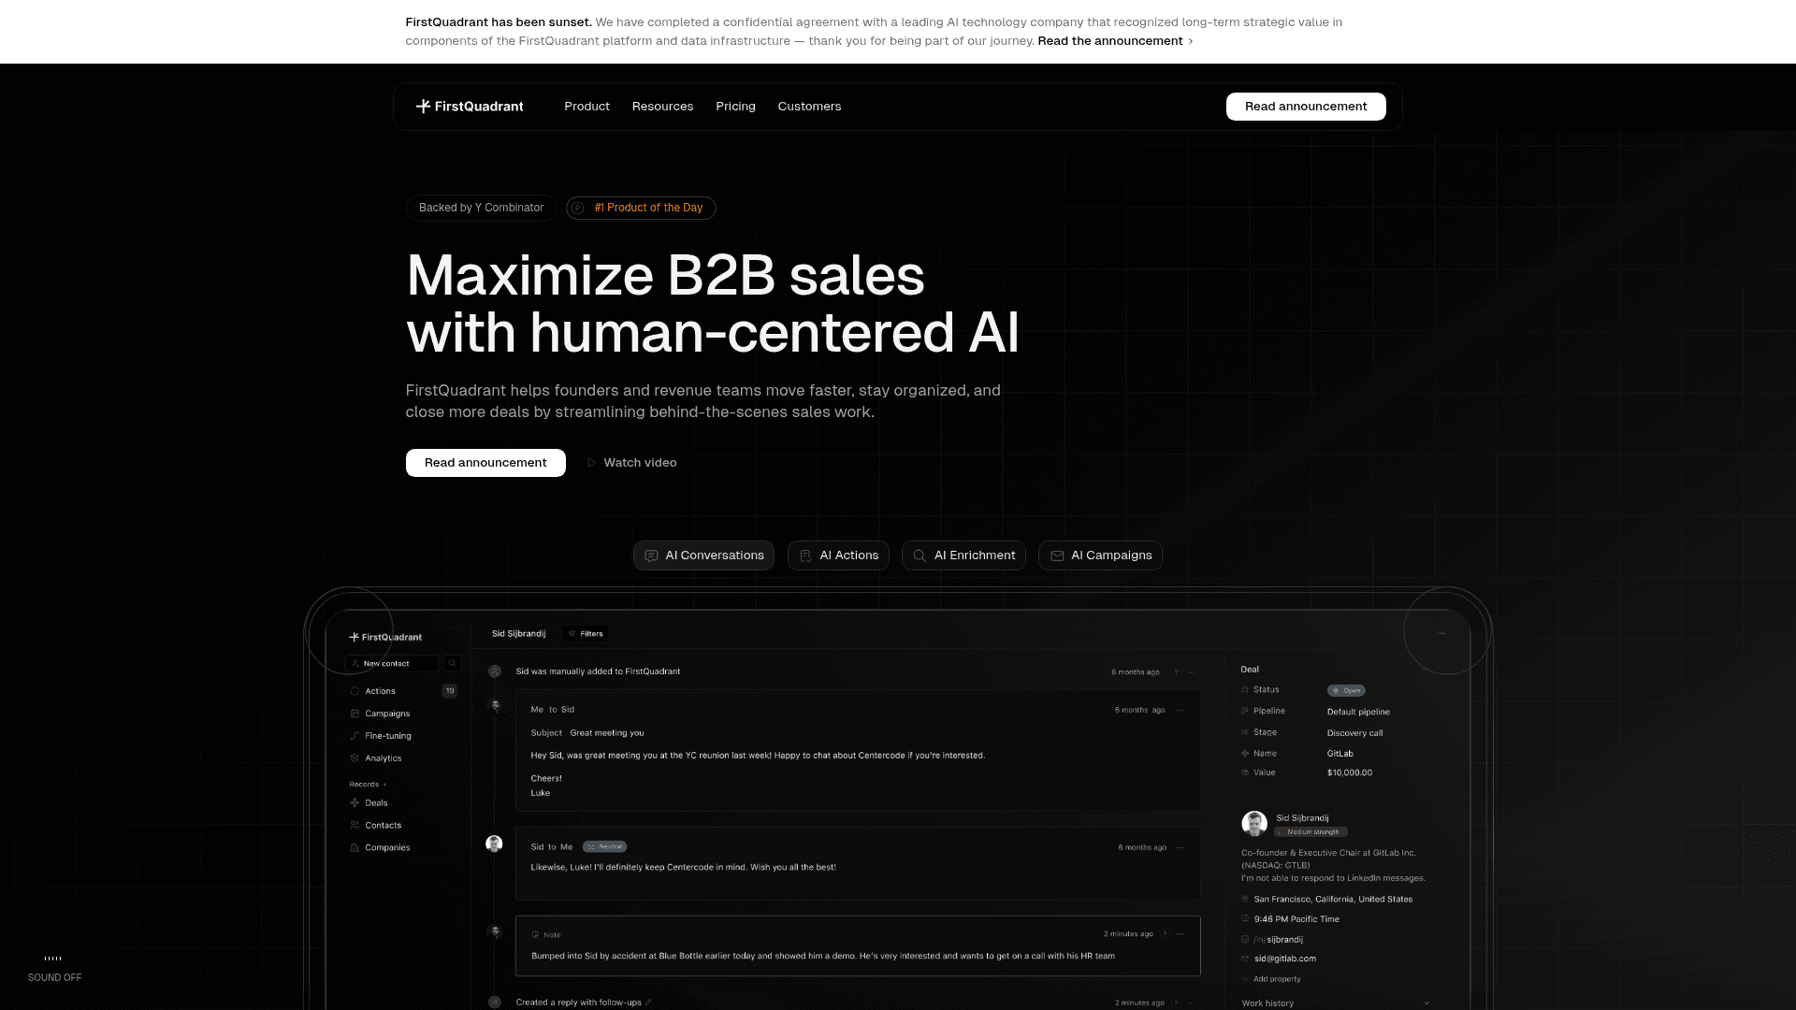Click the New contact field
1796x1010 pixels.
[392, 663]
